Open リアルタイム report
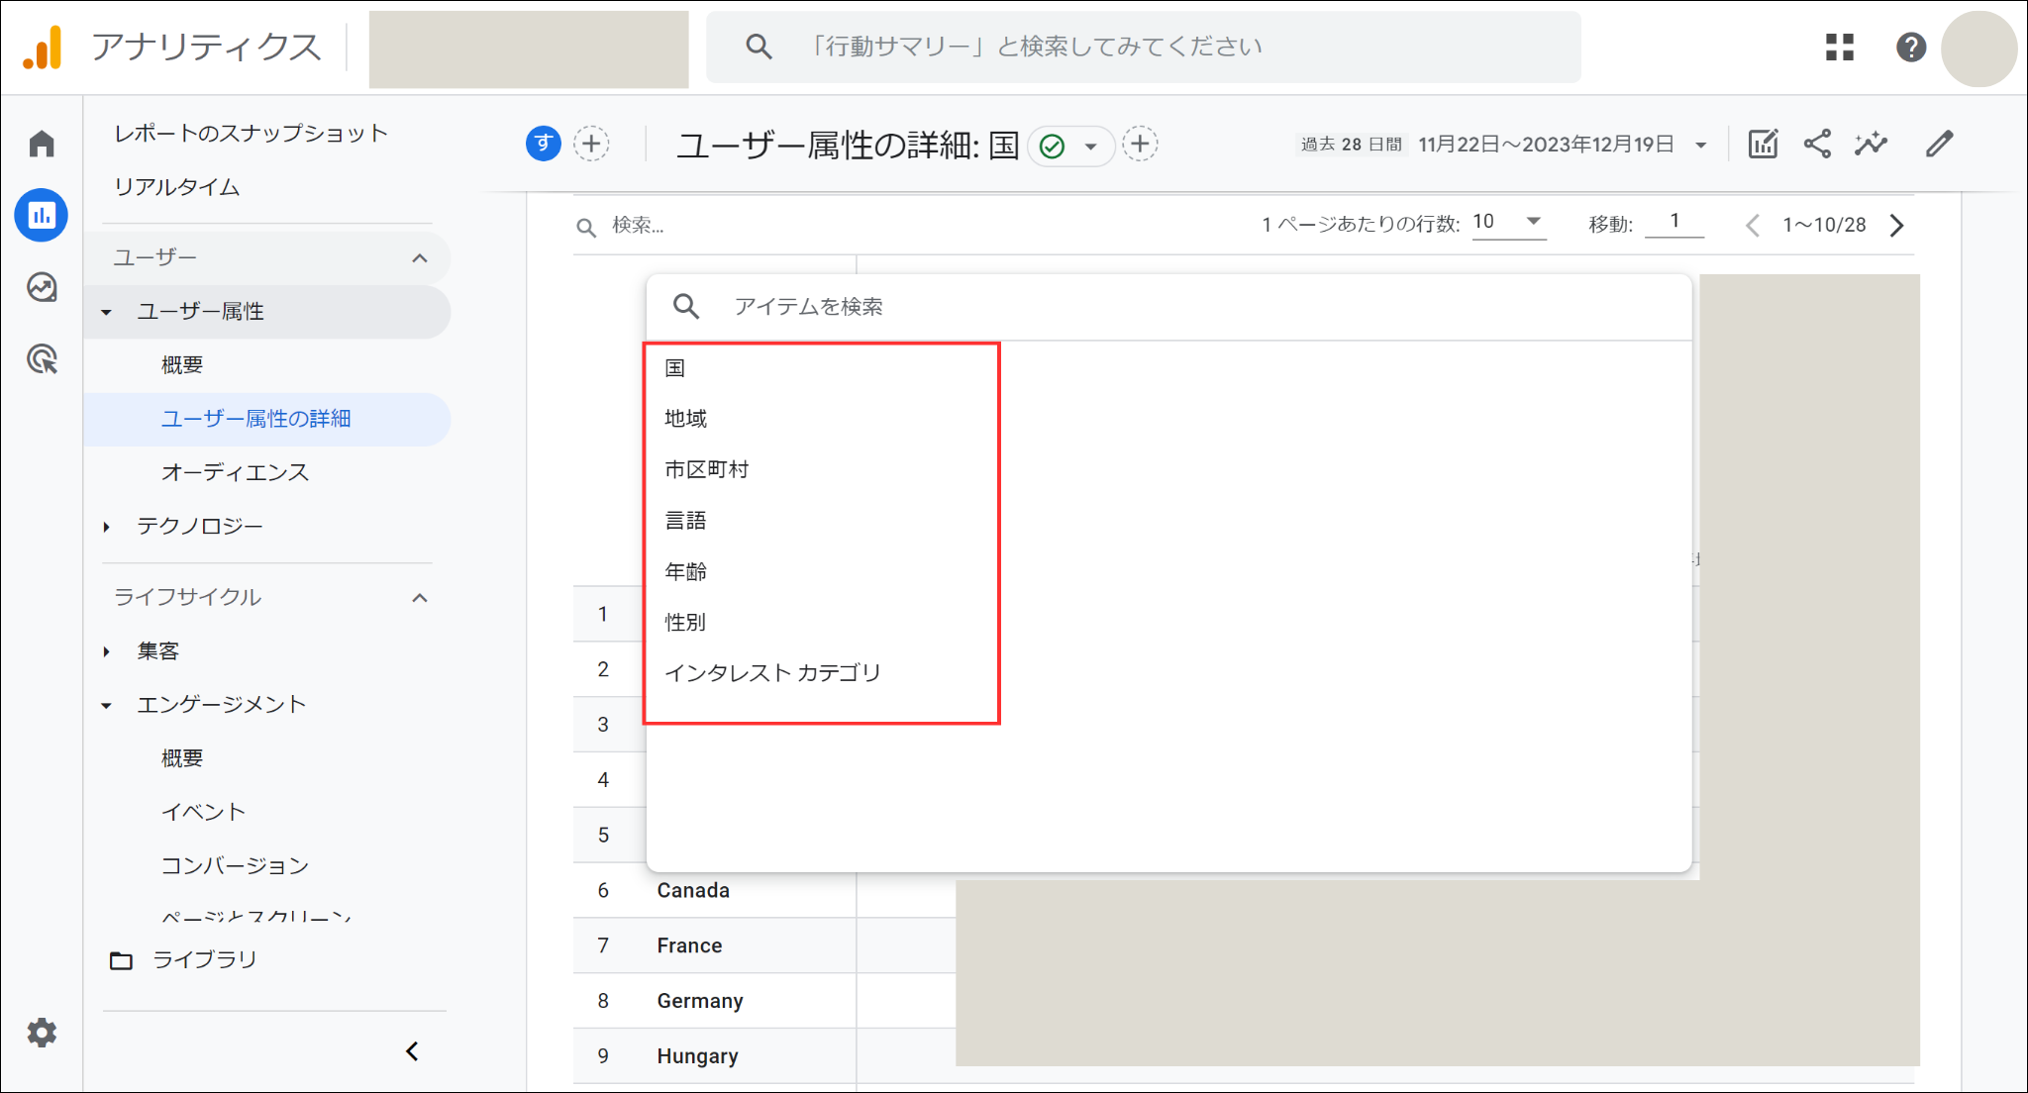The image size is (2028, 1093). 177,187
